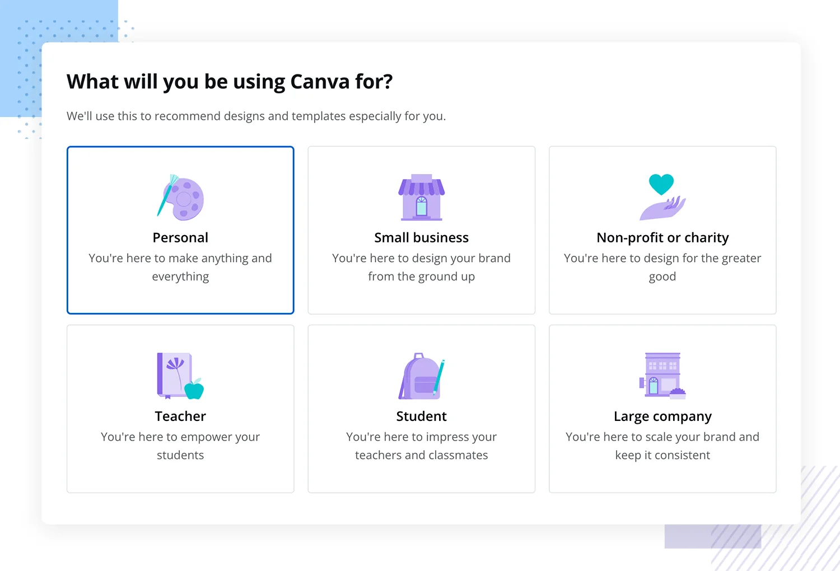
Task: Click the subtitle about recommending designs and templates
Action: [256, 116]
